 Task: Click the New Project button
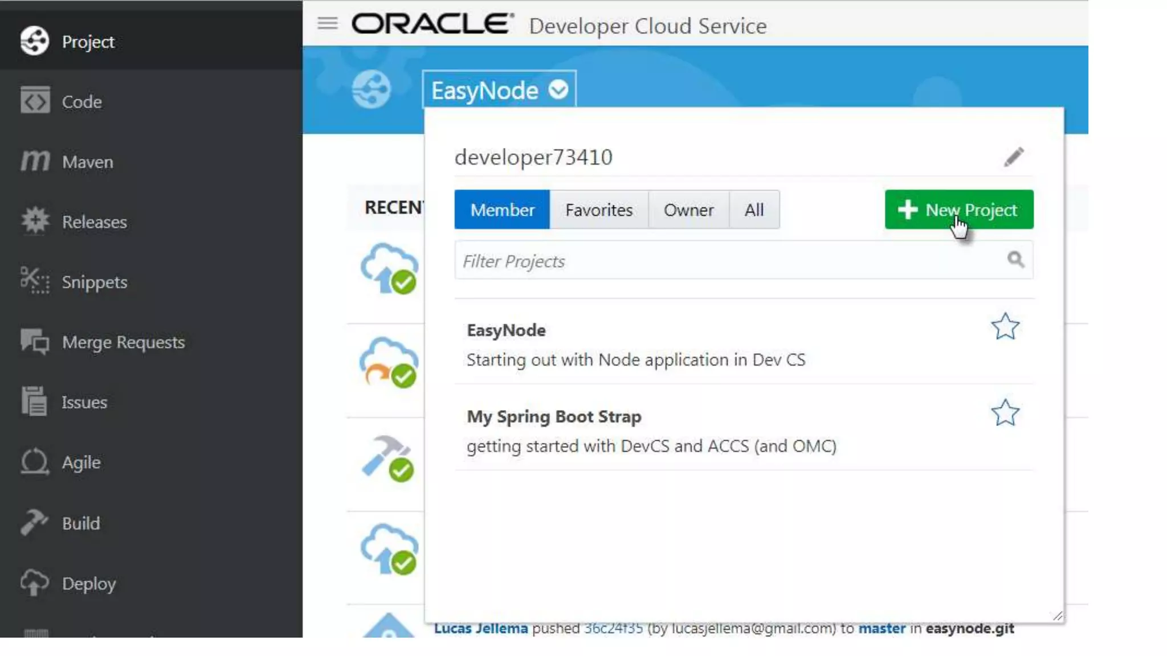coord(958,210)
